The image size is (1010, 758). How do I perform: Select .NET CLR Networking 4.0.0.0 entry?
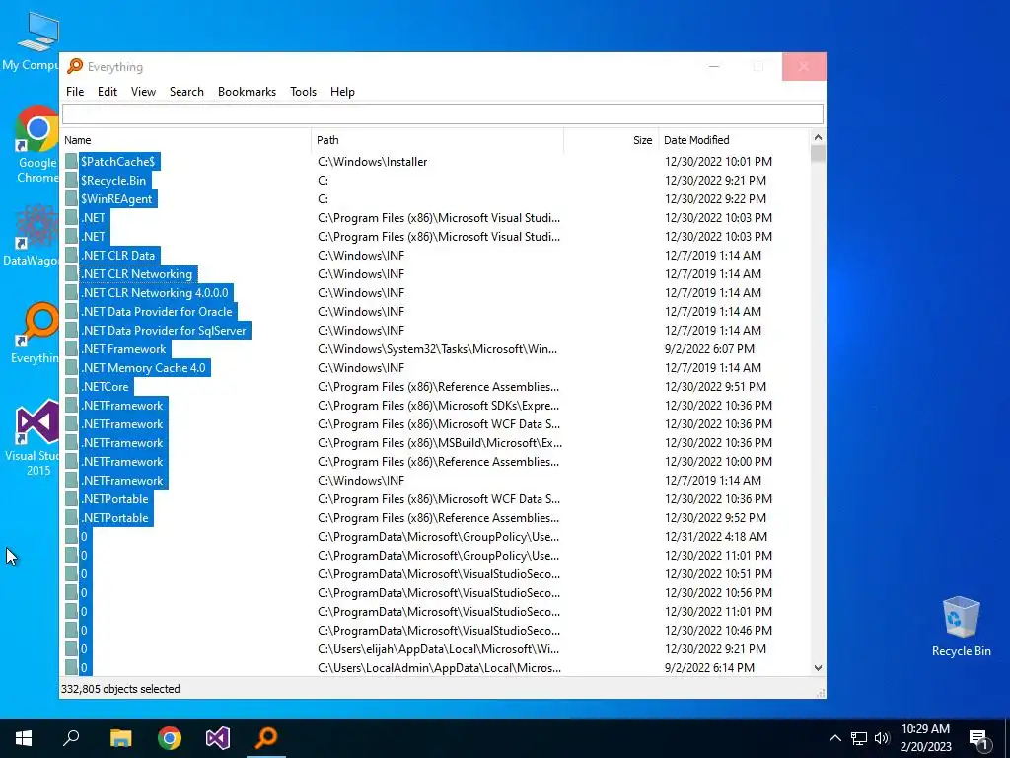point(155,292)
